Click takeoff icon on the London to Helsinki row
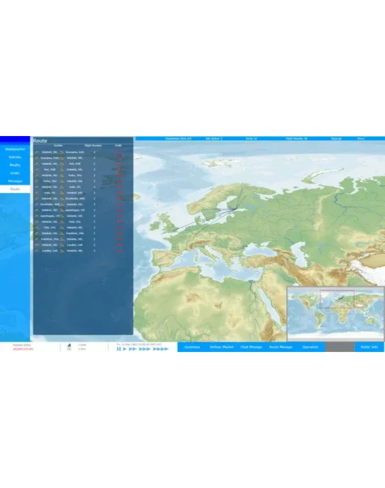Image resolution: width=385 pixels, height=488 pixels. coord(37,251)
